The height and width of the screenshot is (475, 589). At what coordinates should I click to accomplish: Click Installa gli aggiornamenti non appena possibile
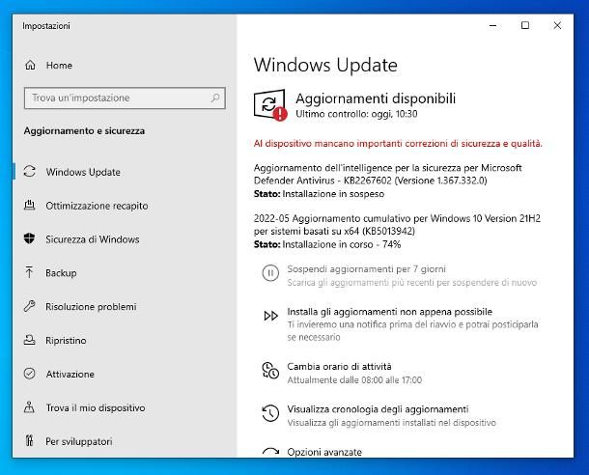pyautogui.click(x=389, y=312)
